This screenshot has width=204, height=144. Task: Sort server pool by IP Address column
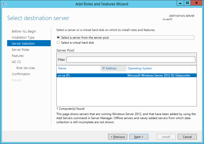click(x=109, y=68)
